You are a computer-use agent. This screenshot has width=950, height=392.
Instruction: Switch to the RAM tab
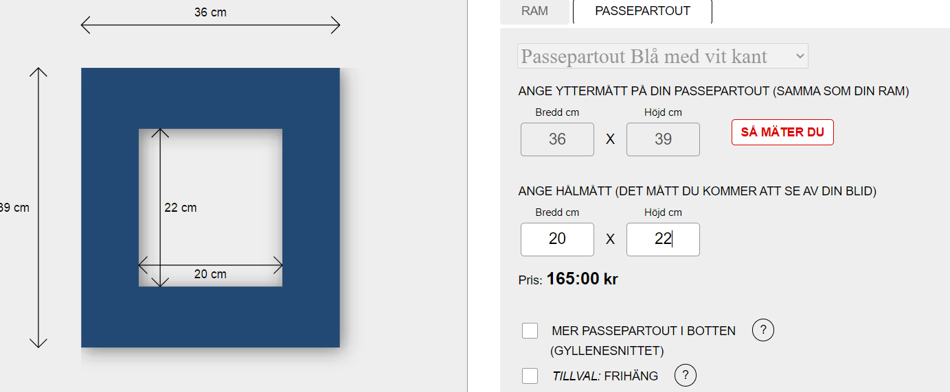(x=534, y=11)
